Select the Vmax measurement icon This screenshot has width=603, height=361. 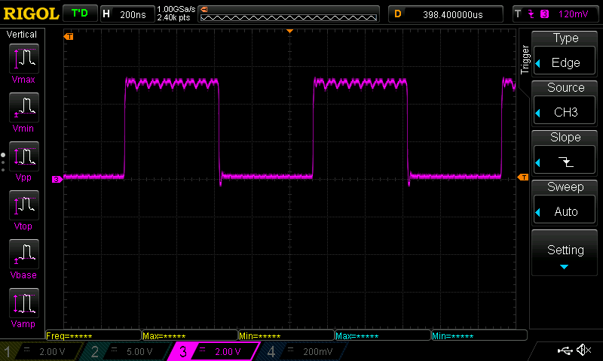click(24, 59)
